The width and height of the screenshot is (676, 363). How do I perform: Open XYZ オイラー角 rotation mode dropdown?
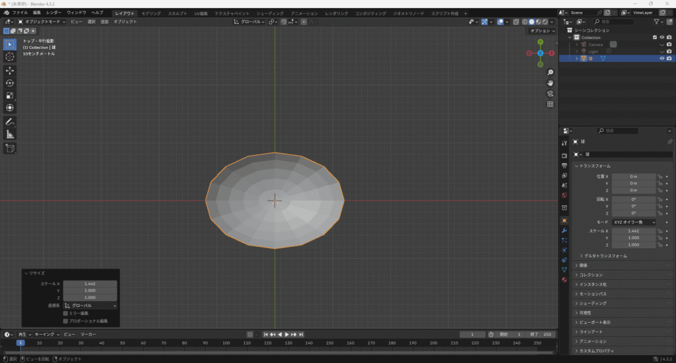click(634, 222)
